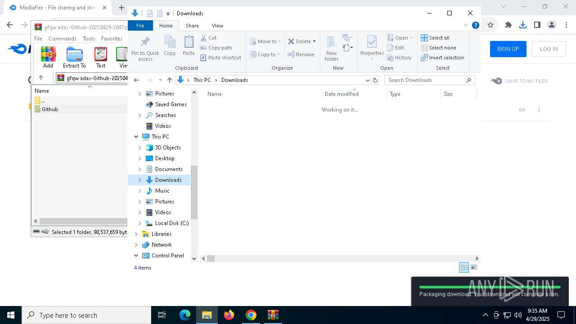Click the Search Downloads field

(430, 80)
